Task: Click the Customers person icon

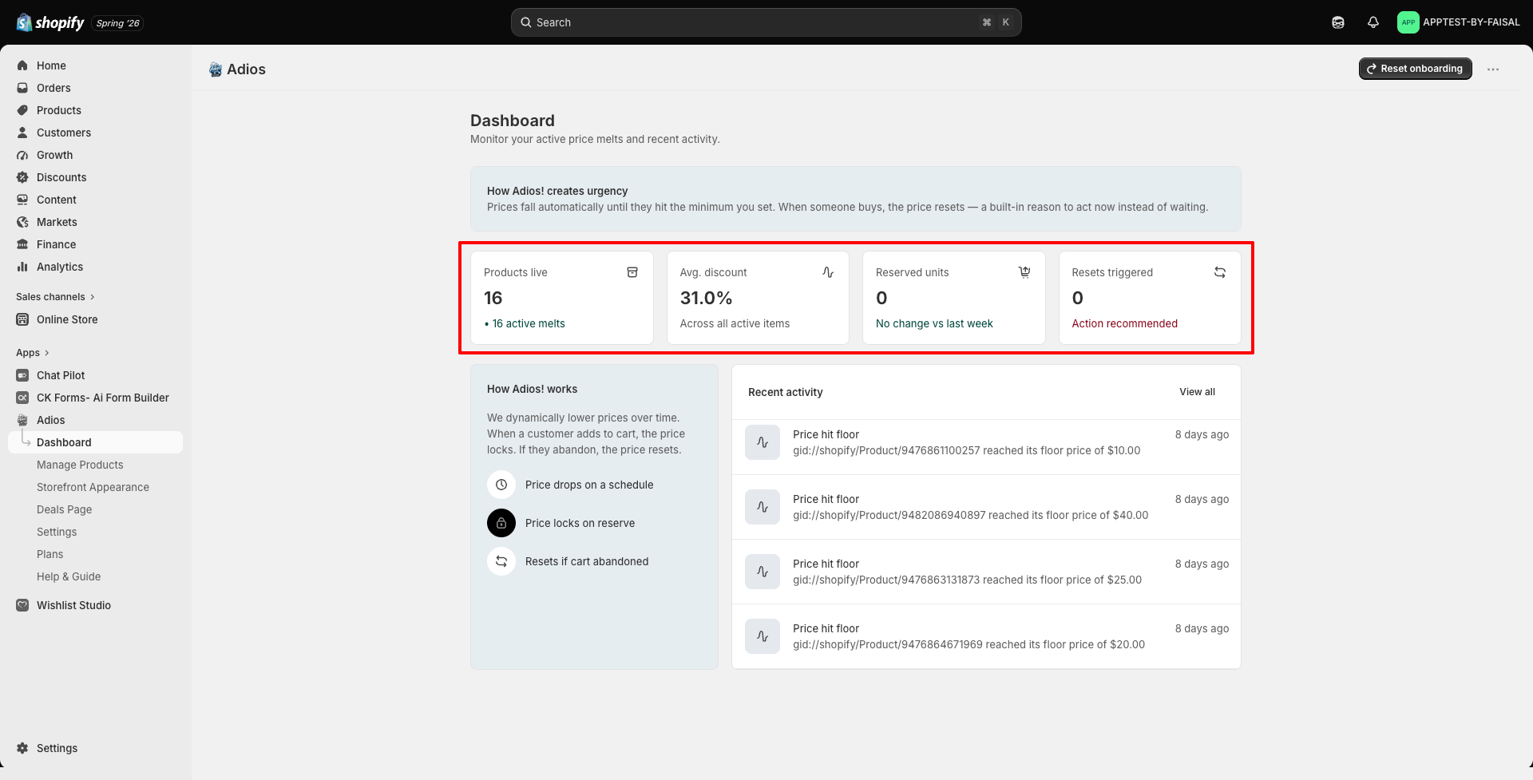Action: click(22, 133)
